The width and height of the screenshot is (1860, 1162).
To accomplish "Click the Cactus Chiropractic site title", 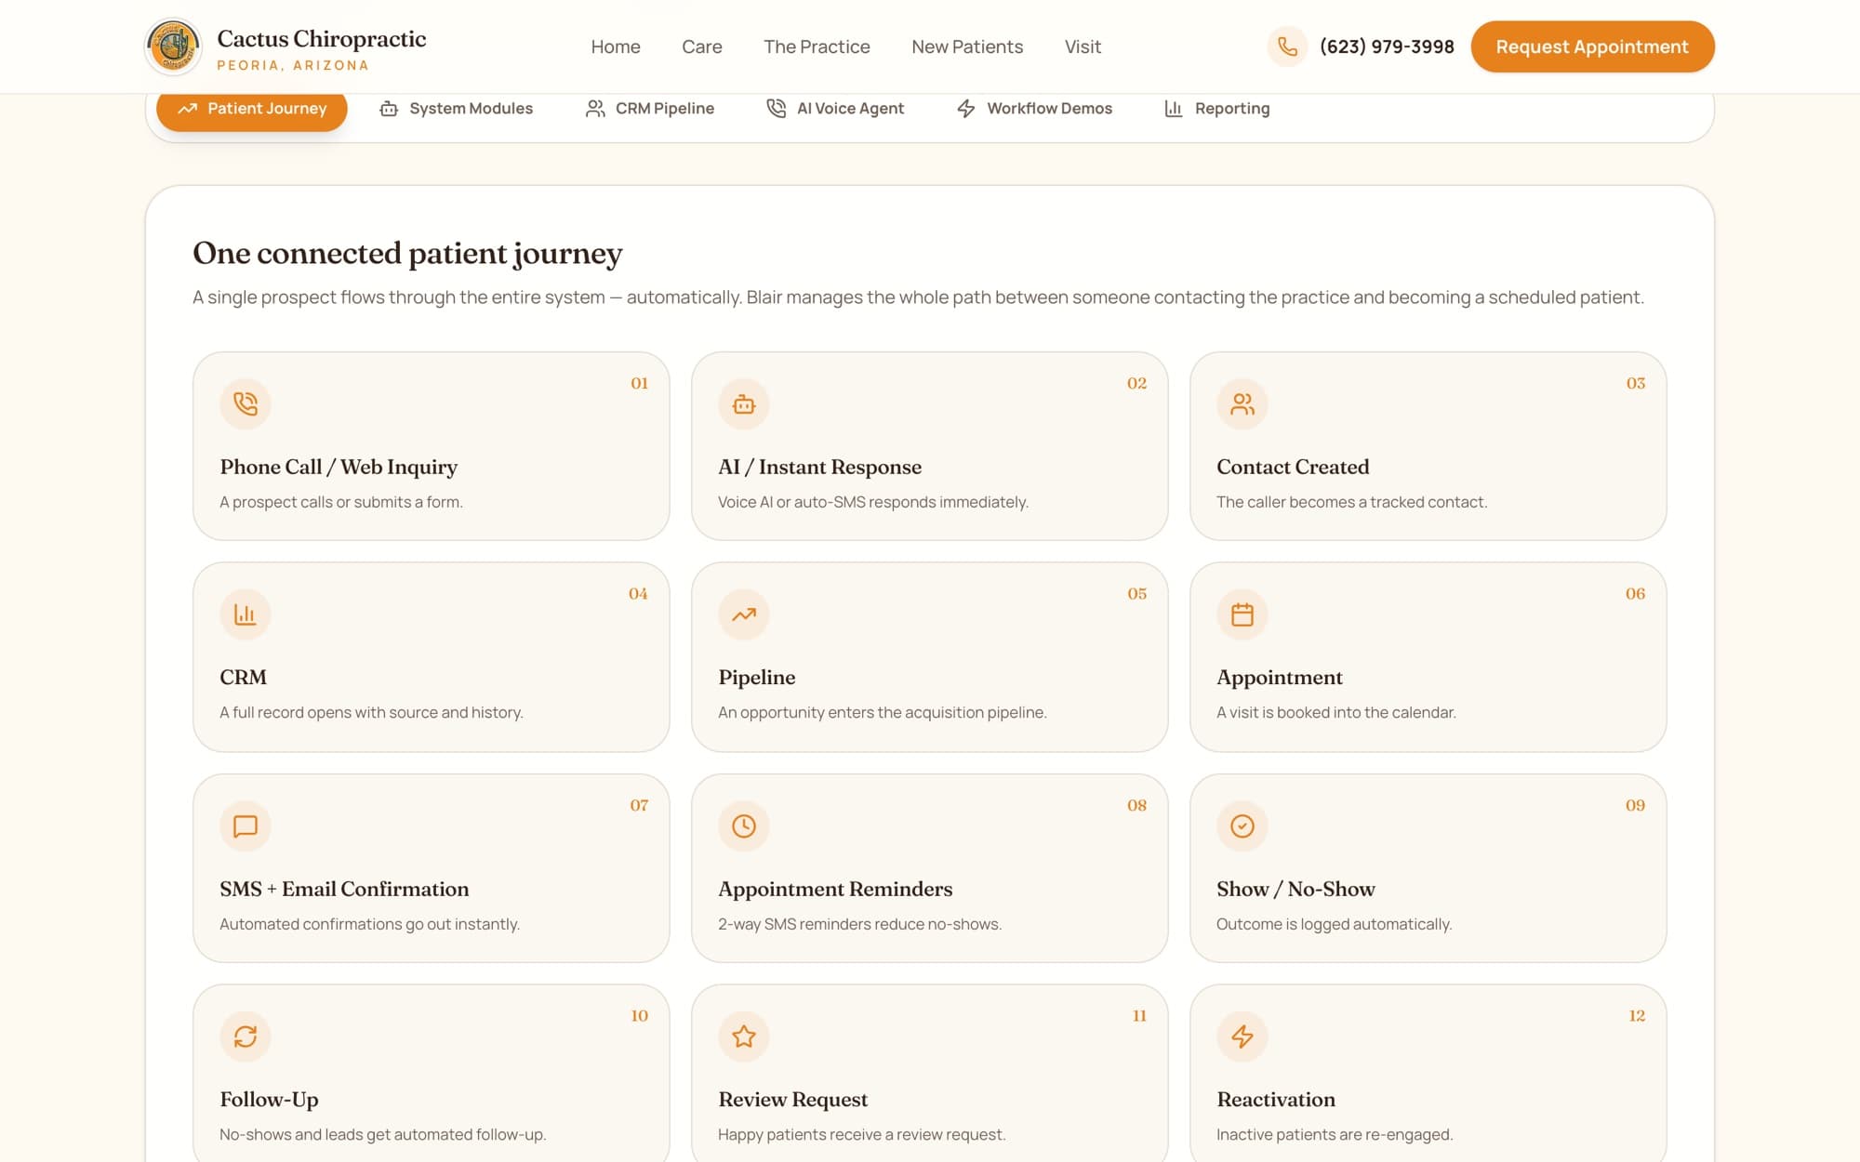I will pos(322,39).
